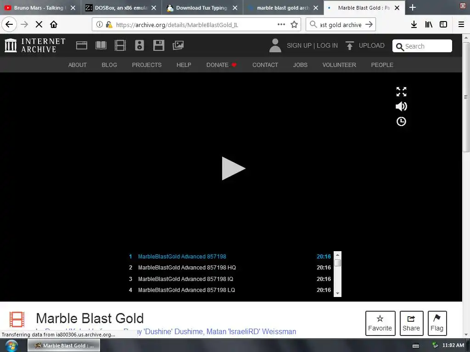
Task: Open the HELP menu item
Action: pos(184,65)
